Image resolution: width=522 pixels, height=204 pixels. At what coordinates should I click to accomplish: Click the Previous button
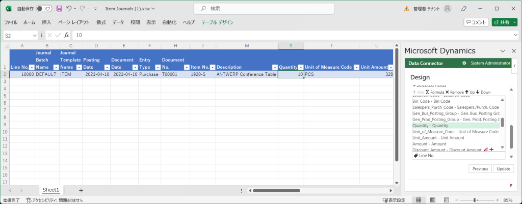coord(480,169)
